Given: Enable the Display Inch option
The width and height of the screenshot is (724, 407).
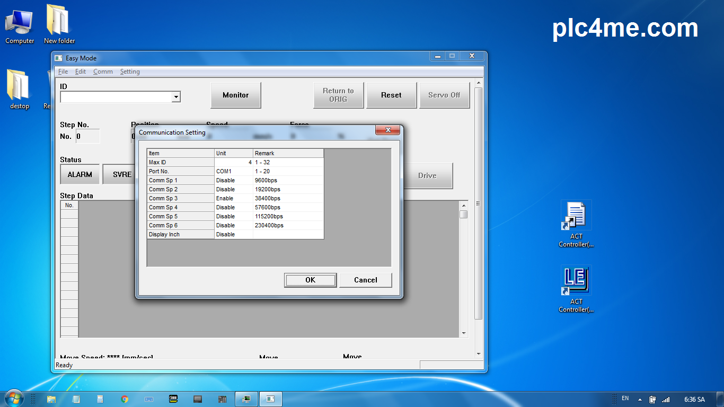Looking at the screenshot, I should click(233, 234).
